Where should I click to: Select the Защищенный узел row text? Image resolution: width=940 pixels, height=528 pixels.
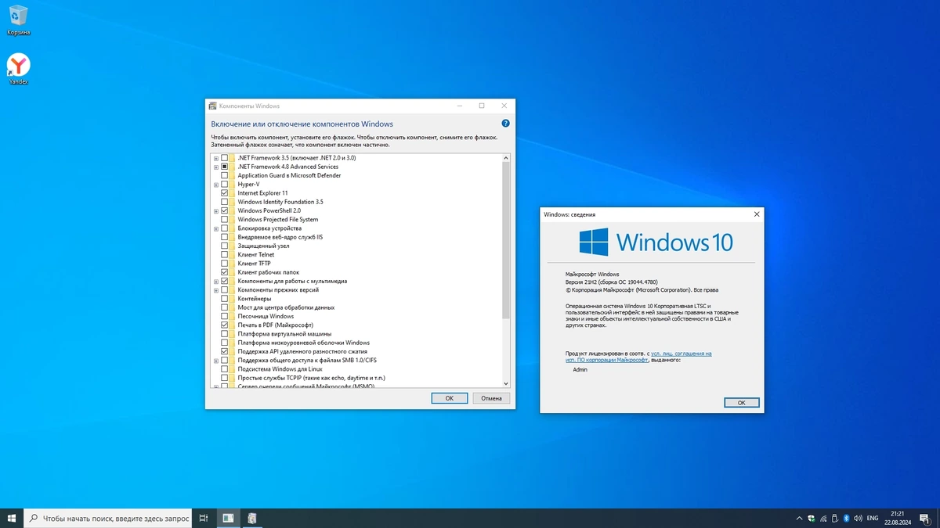click(263, 246)
